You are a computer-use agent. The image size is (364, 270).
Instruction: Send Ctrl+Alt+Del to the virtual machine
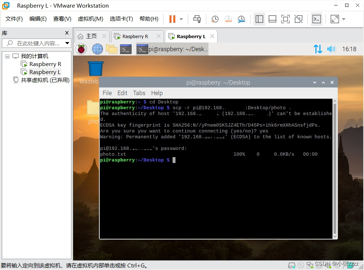pos(197,19)
